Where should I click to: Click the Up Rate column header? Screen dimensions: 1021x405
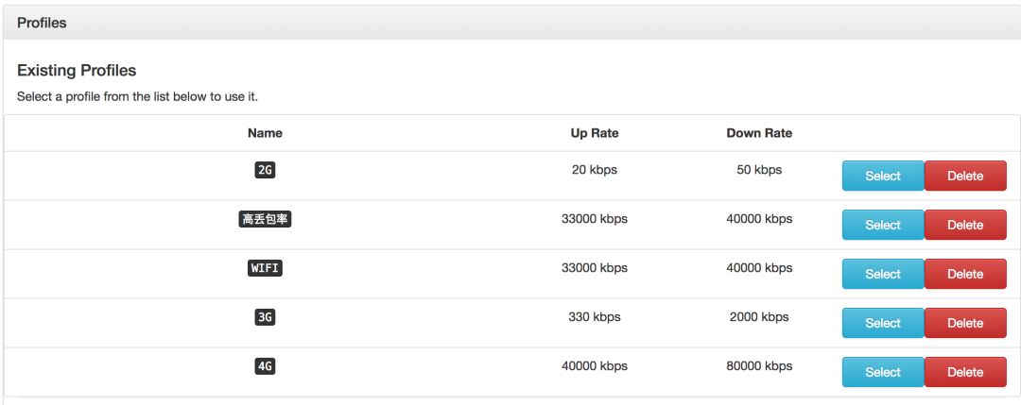coord(594,133)
